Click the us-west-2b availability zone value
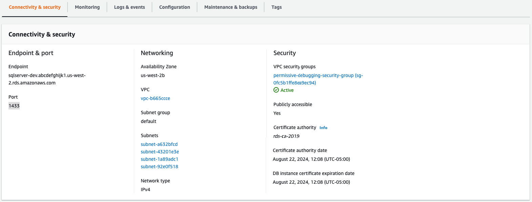 pos(153,75)
